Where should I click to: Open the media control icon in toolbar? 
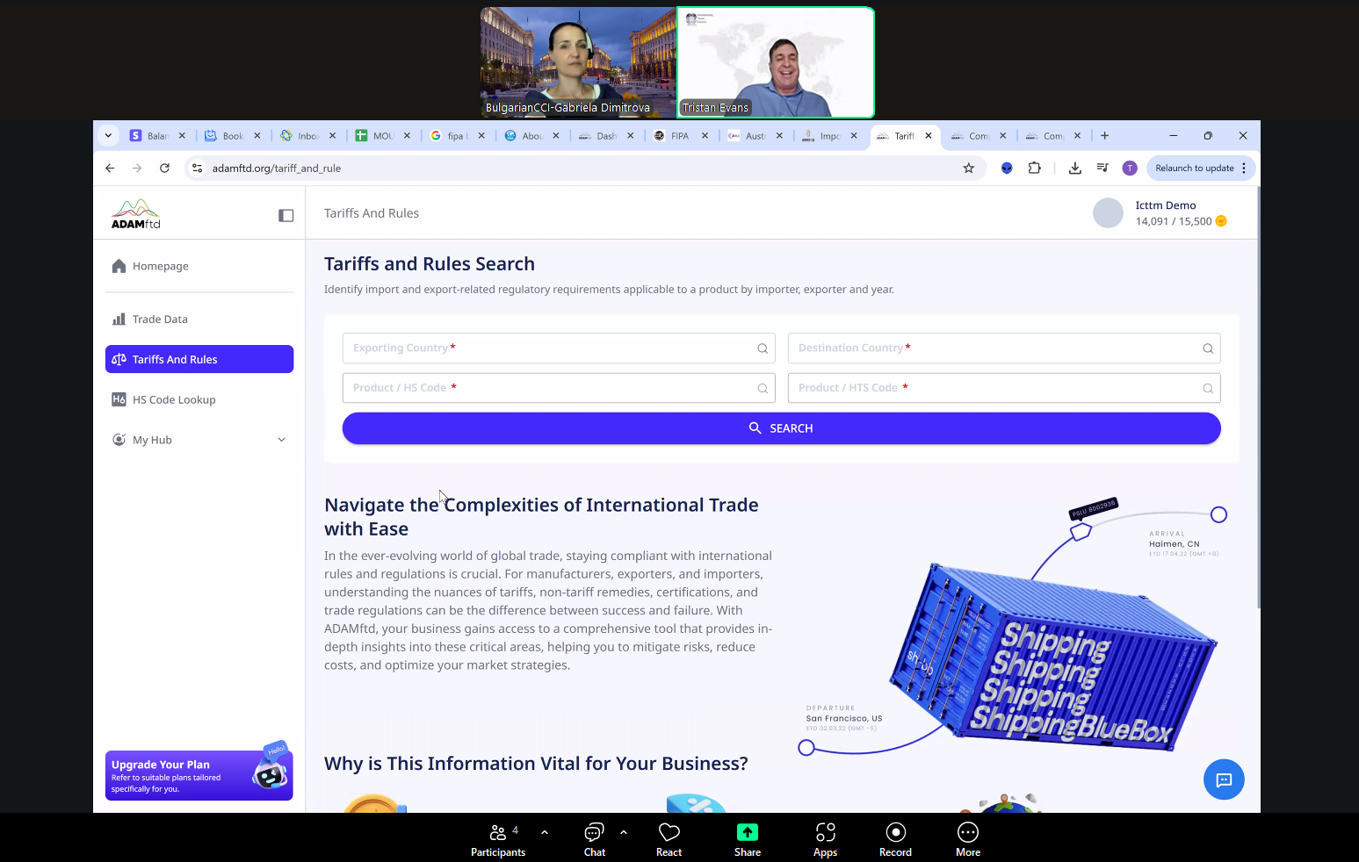click(x=1102, y=169)
